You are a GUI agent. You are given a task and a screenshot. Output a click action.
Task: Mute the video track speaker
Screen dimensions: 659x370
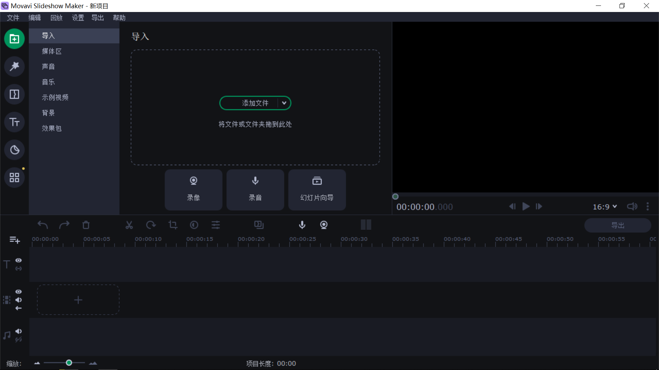[19, 300]
